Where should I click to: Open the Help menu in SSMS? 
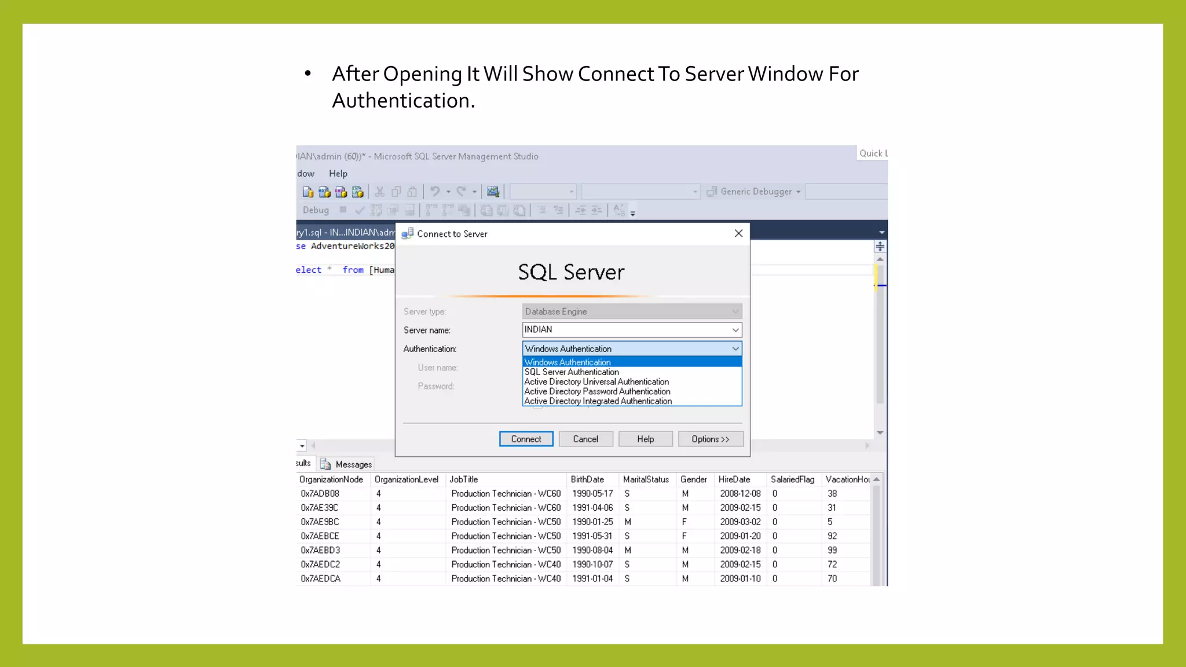[x=338, y=174]
